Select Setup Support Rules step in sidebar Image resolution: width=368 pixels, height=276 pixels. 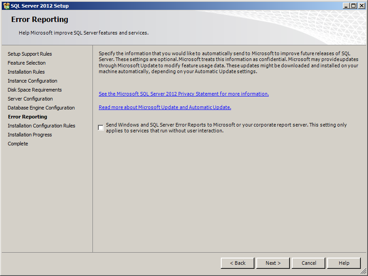[x=30, y=54]
